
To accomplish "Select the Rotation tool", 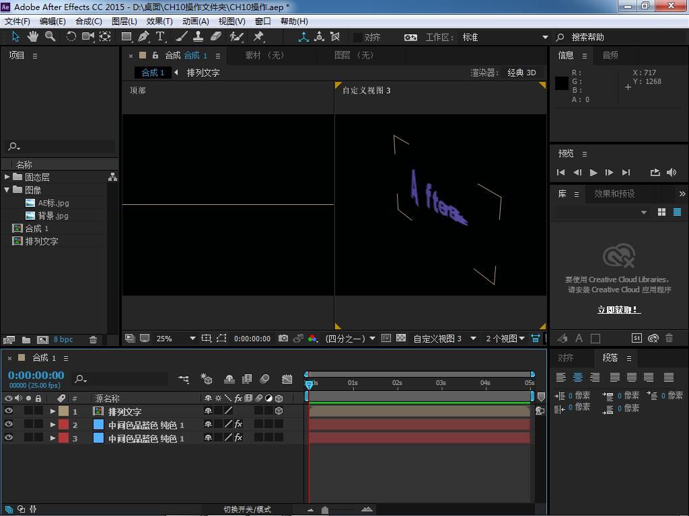I will [x=71, y=37].
